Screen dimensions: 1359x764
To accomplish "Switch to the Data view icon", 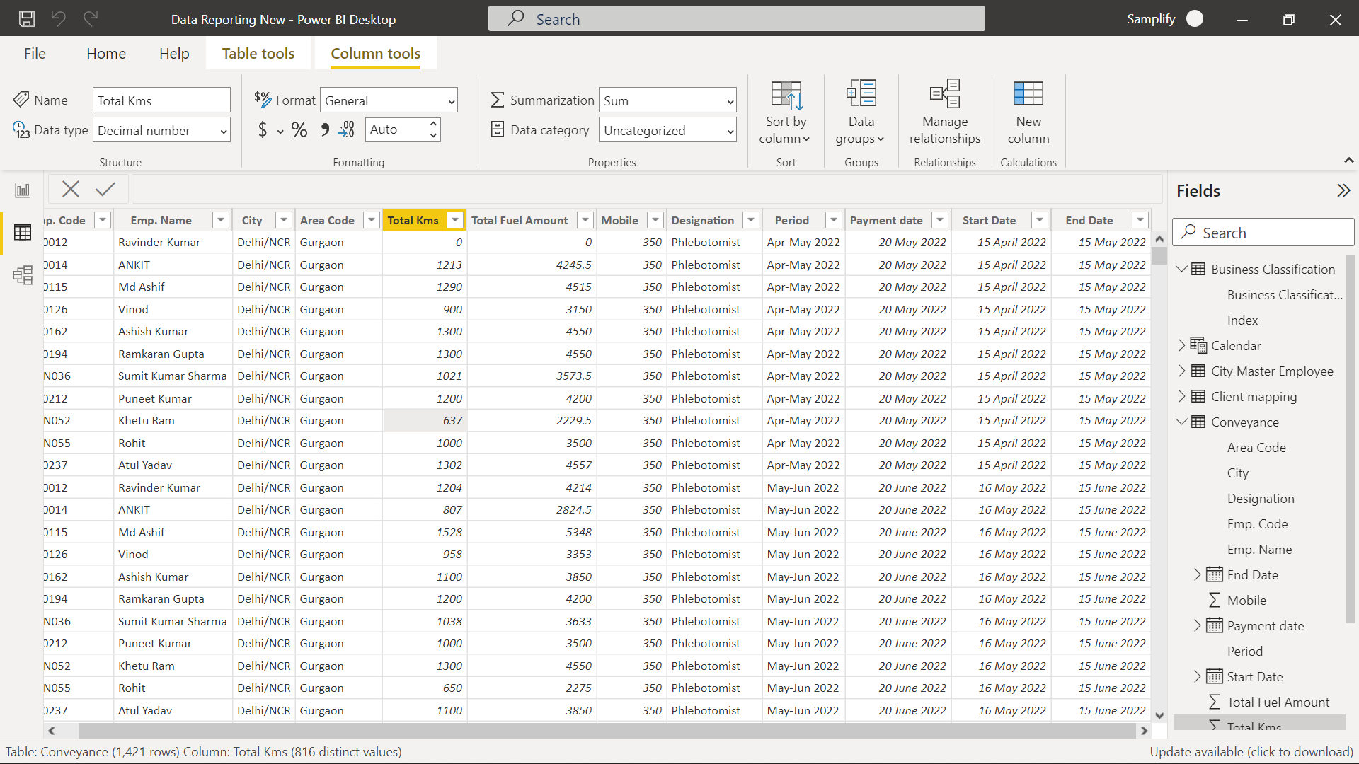I will click(23, 232).
